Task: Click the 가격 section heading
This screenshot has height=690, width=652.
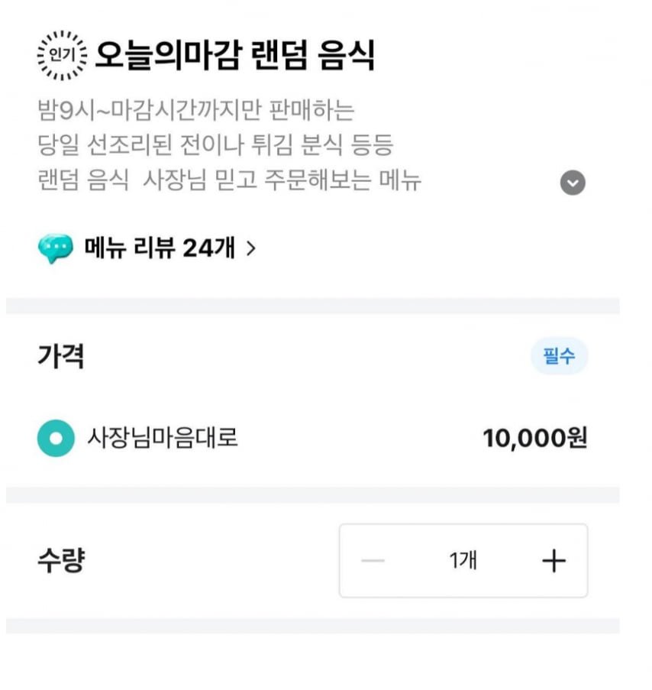Action: tap(60, 356)
